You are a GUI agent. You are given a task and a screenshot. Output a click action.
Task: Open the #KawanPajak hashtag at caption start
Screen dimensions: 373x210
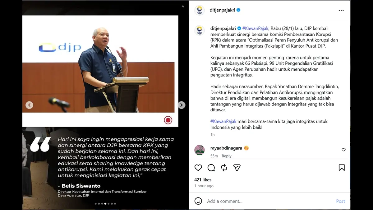tap(255, 28)
